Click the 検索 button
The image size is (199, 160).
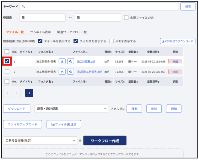coord(188,6)
